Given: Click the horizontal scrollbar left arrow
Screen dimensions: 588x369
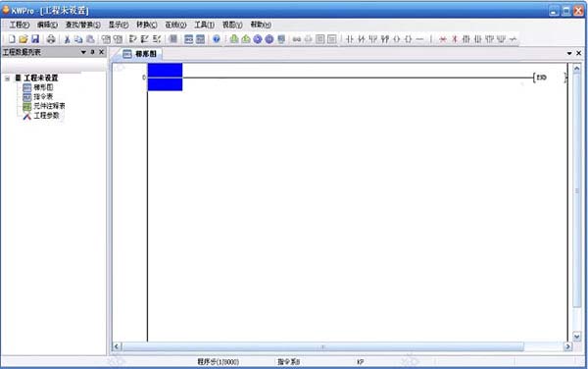Looking at the screenshot, I should (x=117, y=346).
